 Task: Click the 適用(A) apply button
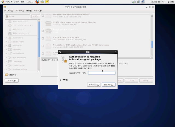tap(146, 80)
